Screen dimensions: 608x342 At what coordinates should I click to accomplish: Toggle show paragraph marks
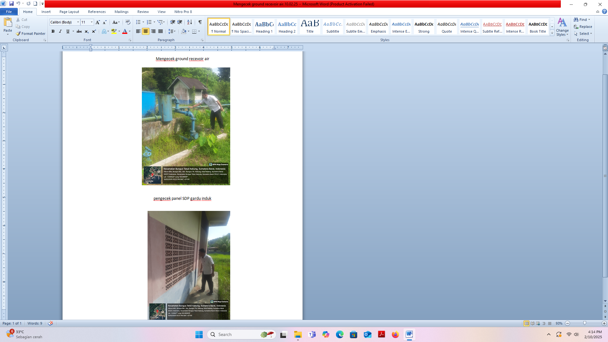click(200, 22)
